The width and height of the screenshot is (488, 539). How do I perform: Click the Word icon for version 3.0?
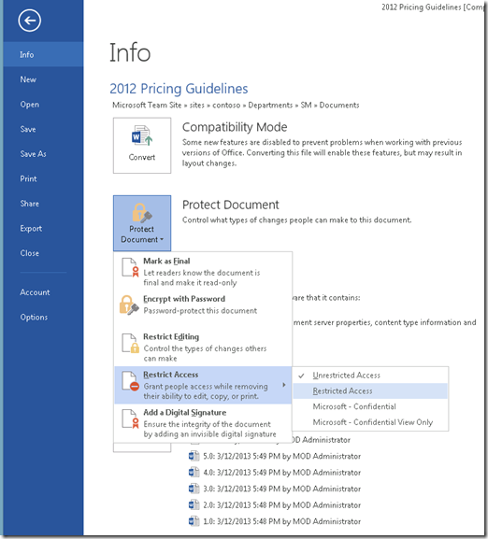[194, 489]
